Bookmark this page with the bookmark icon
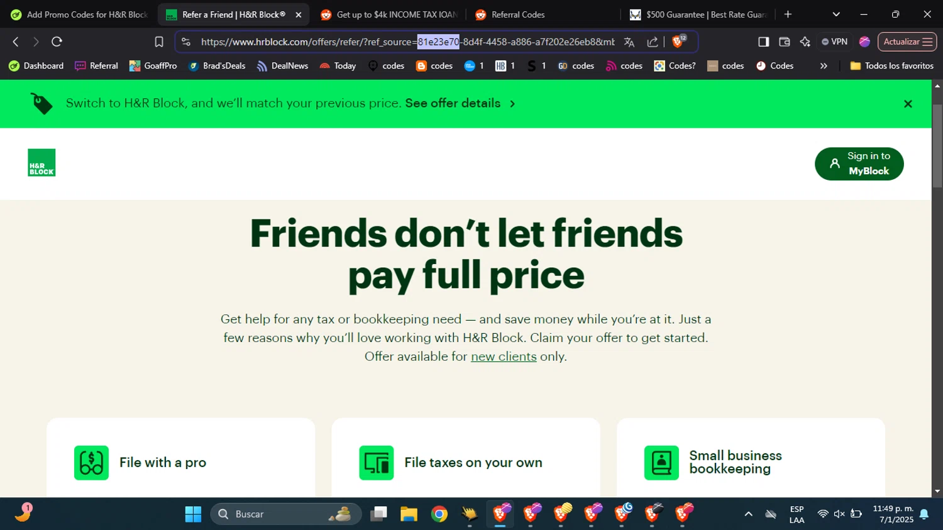 pyautogui.click(x=159, y=41)
